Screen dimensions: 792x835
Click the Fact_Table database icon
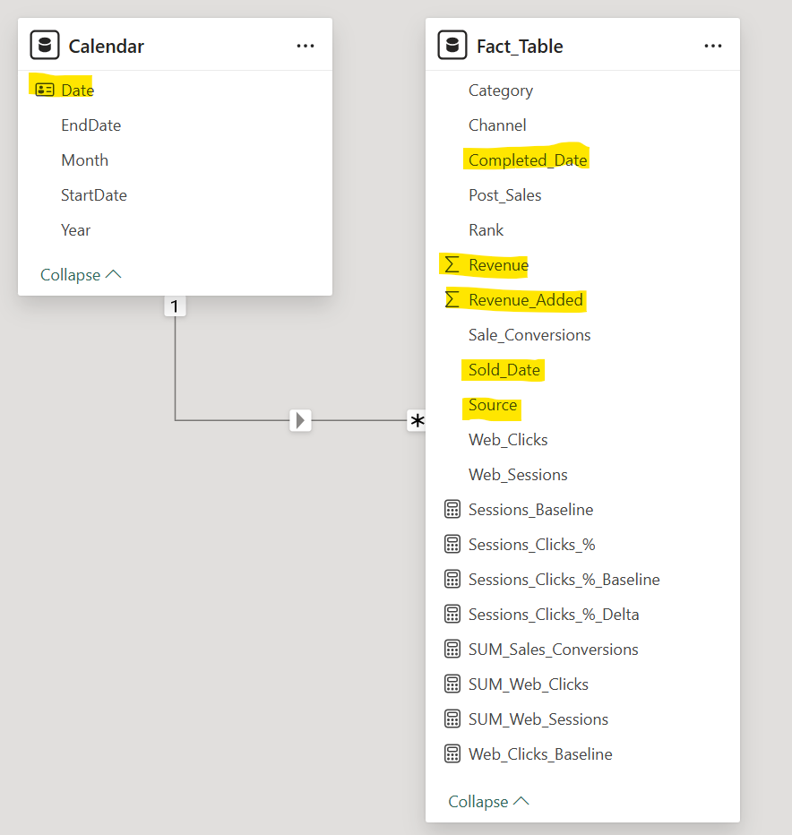pyautogui.click(x=452, y=46)
